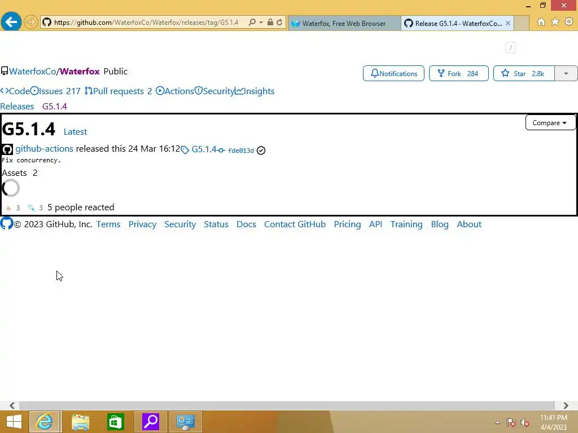The height and width of the screenshot is (433, 578).
Task: Open the Privacy footer link
Action: [x=142, y=224]
